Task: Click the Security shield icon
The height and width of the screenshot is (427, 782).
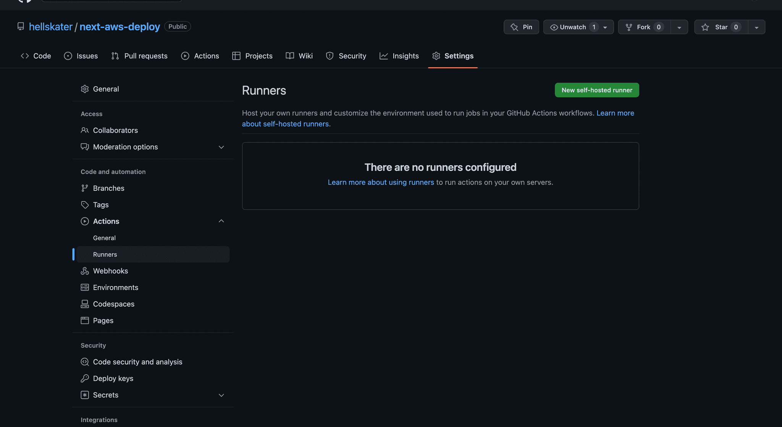Action: coord(329,56)
